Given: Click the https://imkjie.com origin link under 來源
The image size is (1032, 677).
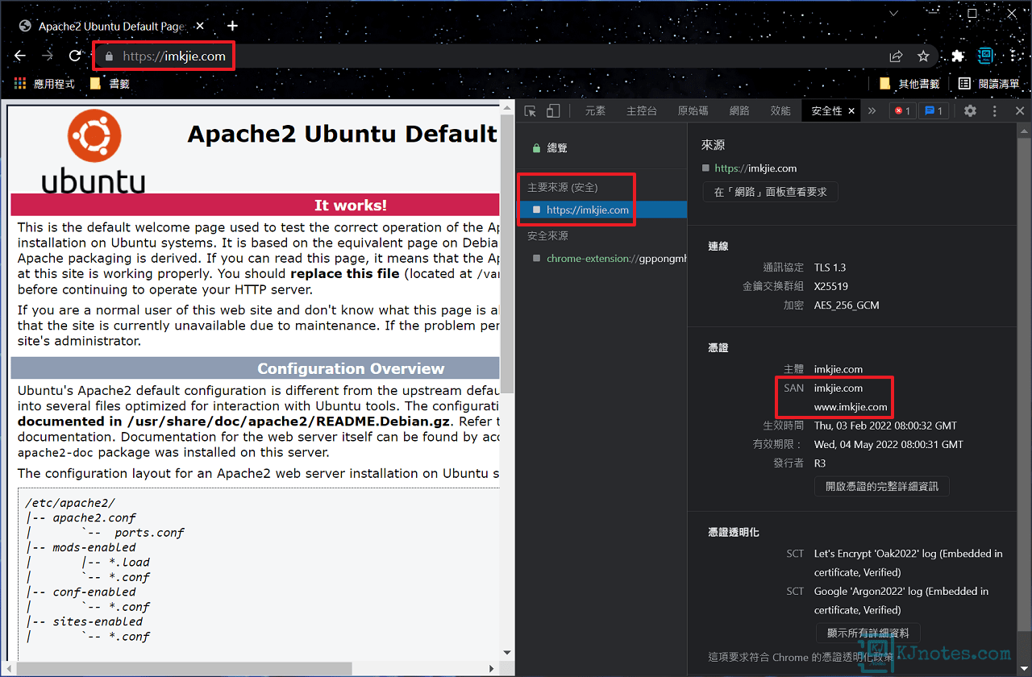Looking at the screenshot, I should [x=755, y=168].
